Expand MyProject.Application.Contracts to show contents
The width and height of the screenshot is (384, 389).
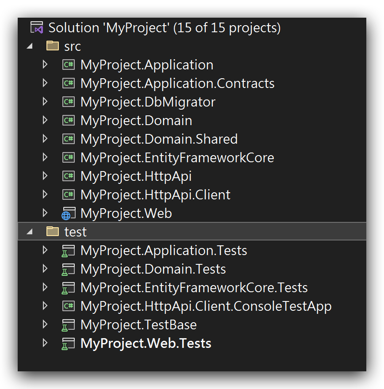(45, 83)
